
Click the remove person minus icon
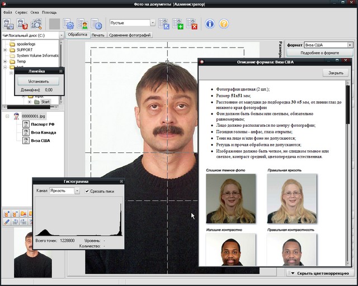(15, 214)
